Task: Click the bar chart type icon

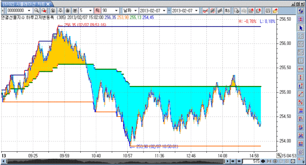Action: point(220,10)
